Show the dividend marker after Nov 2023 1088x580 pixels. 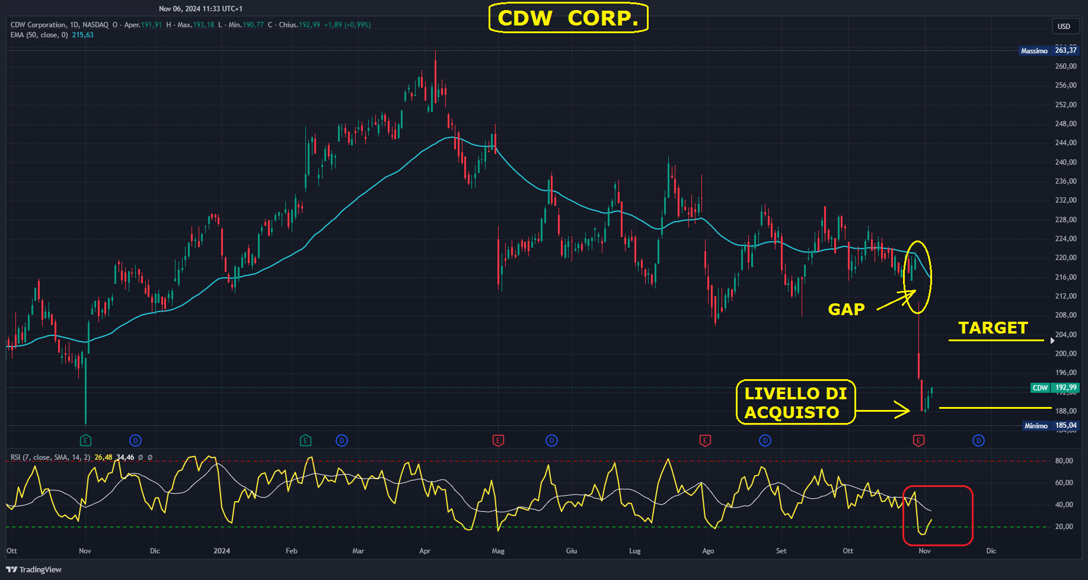[x=135, y=440]
